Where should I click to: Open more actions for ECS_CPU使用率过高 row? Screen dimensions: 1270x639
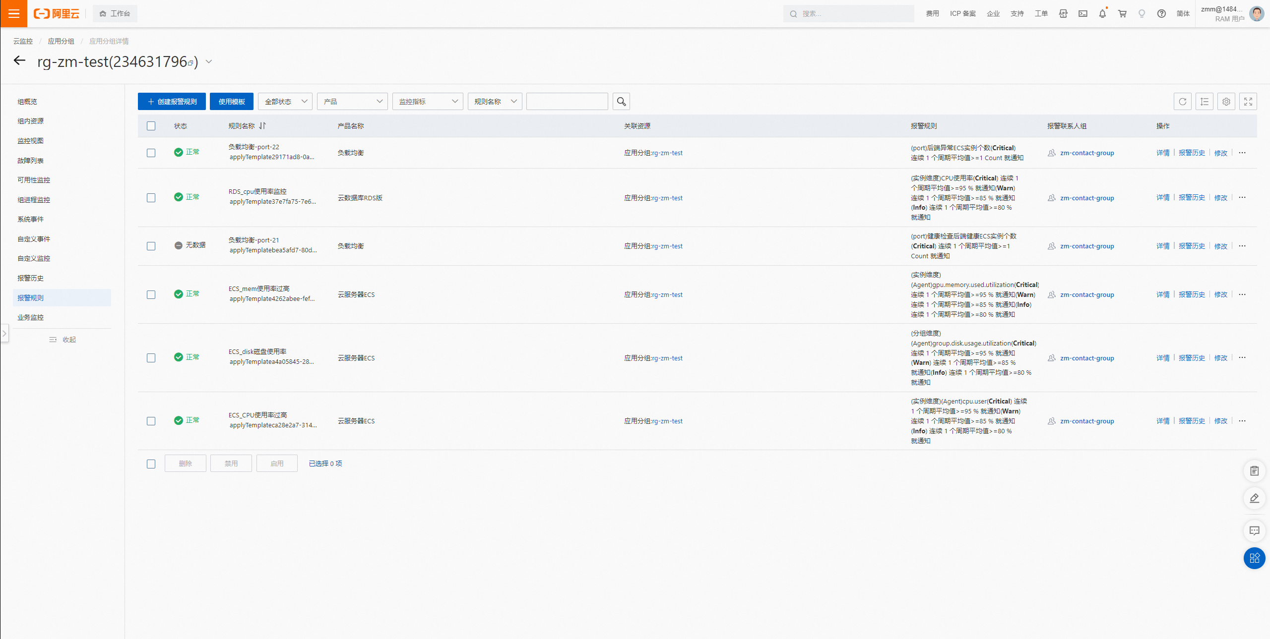point(1242,421)
